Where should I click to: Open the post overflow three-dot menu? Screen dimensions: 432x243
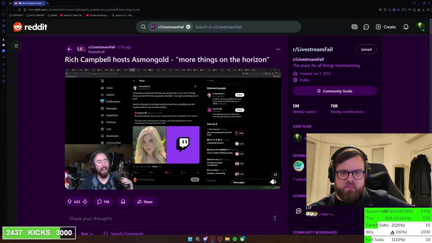pos(278,49)
